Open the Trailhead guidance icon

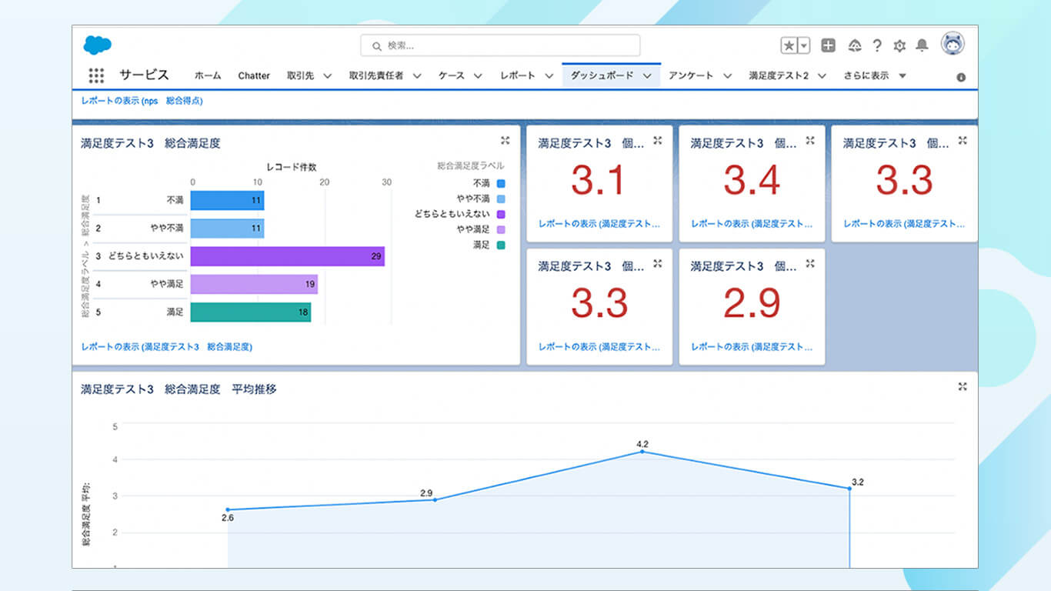[854, 45]
